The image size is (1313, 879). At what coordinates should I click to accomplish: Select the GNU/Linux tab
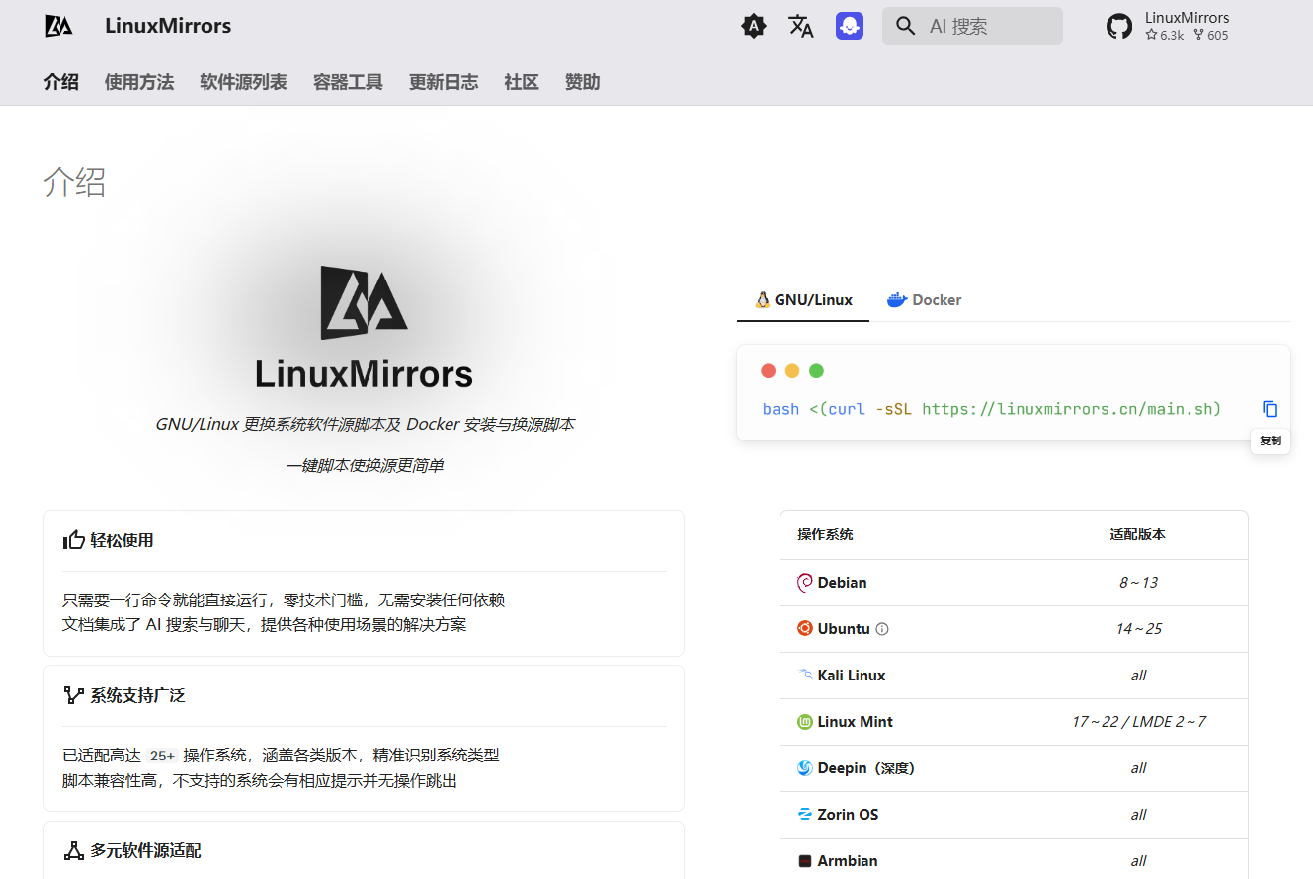803,300
